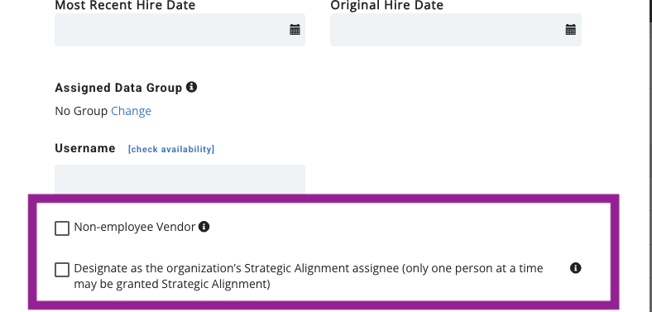
Task: View info for Strategic Alignment assignee option
Action: (x=576, y=268)
